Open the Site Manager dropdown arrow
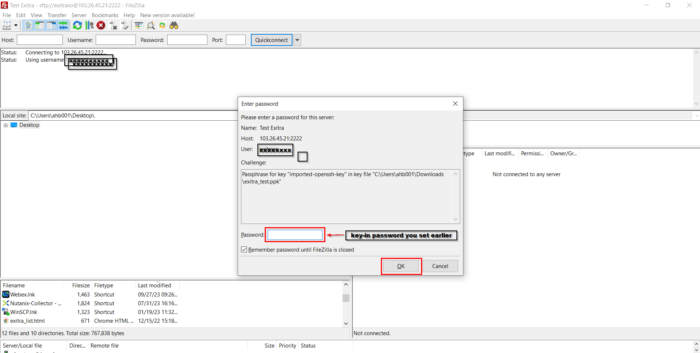 (16, 26)
